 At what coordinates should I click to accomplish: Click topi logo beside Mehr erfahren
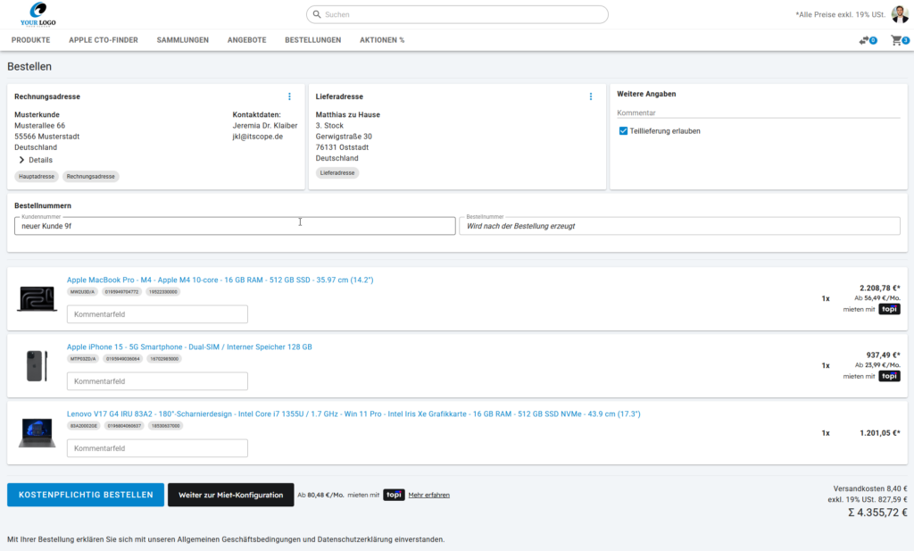pos(394,495)
